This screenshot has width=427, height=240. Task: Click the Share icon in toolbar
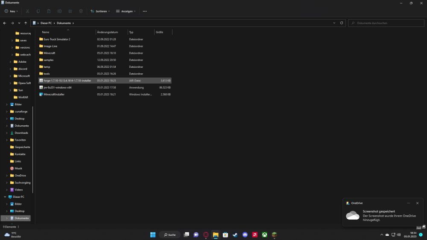[x=70, y=11]
